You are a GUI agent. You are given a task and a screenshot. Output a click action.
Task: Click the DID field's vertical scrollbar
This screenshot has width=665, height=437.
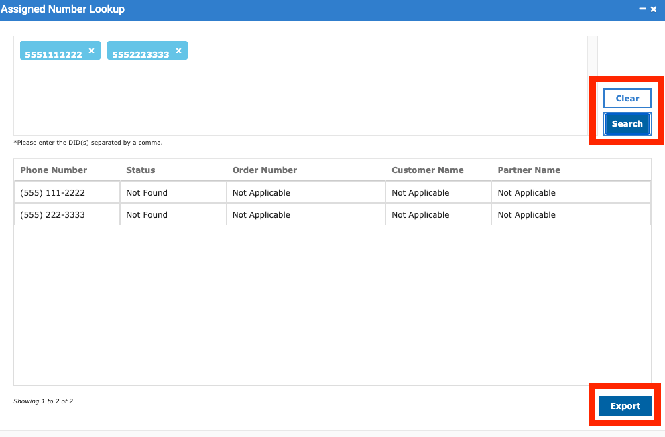pos(593,86)
